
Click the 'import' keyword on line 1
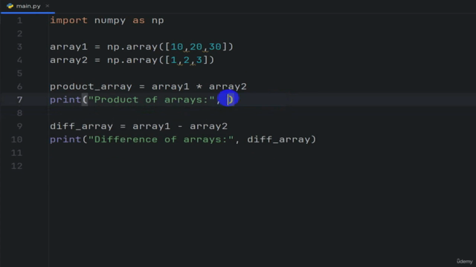pos(69,21)
